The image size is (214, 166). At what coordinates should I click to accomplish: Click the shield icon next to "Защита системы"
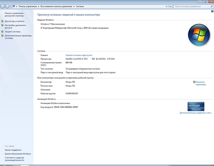point(2,31)
